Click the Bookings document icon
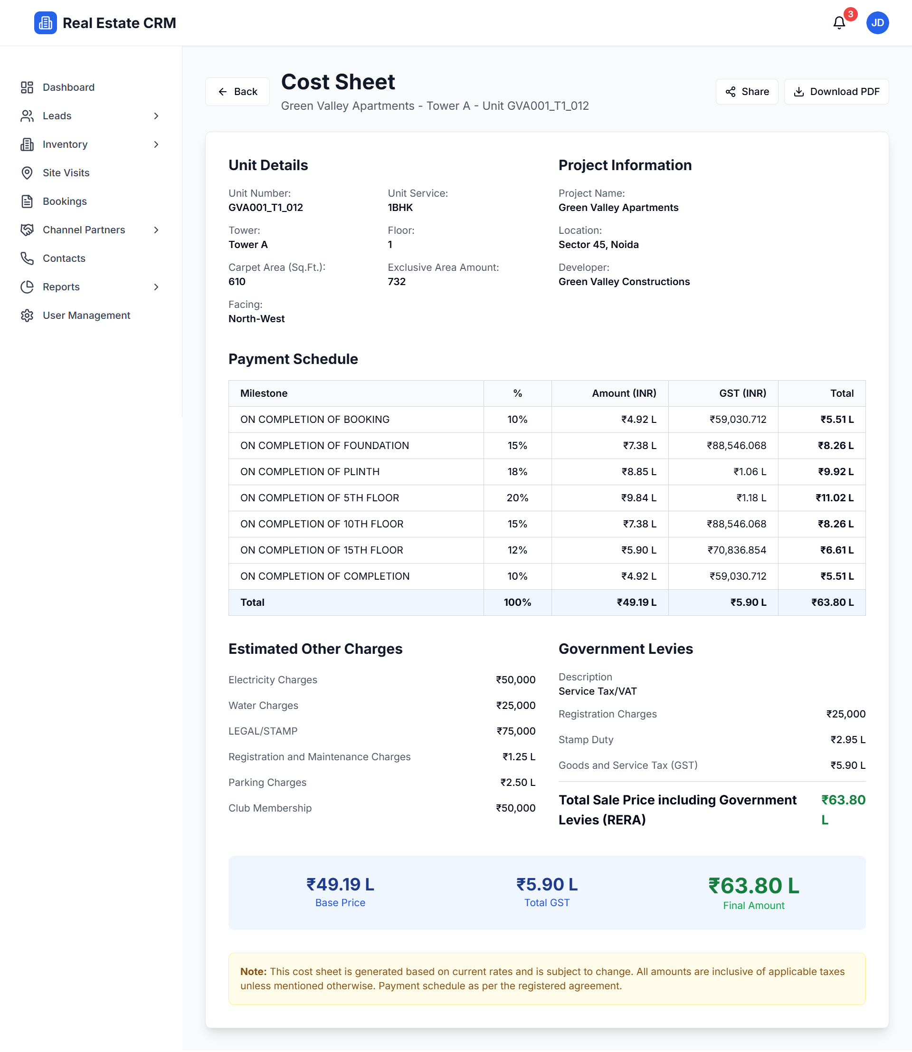912x1052 pixels. point(27,201)
